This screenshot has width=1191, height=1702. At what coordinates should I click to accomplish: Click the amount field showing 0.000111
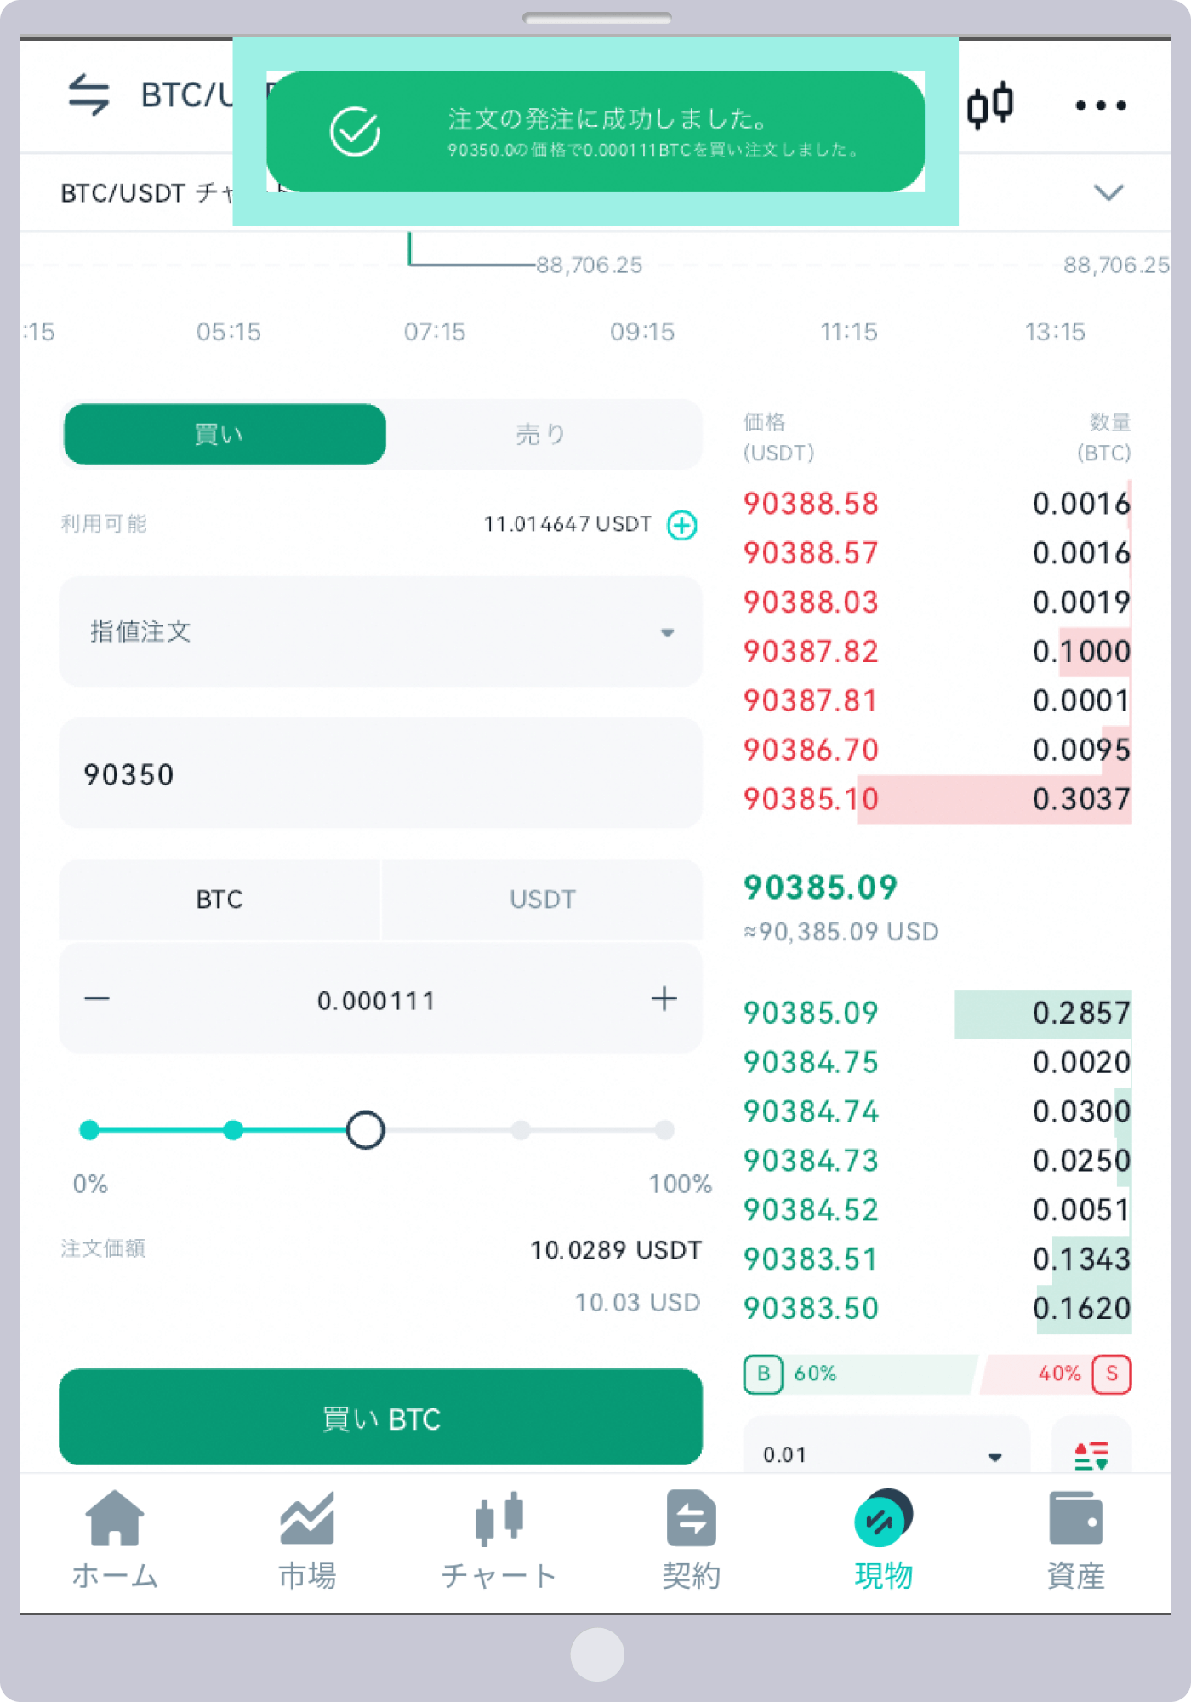(376, 1000)
